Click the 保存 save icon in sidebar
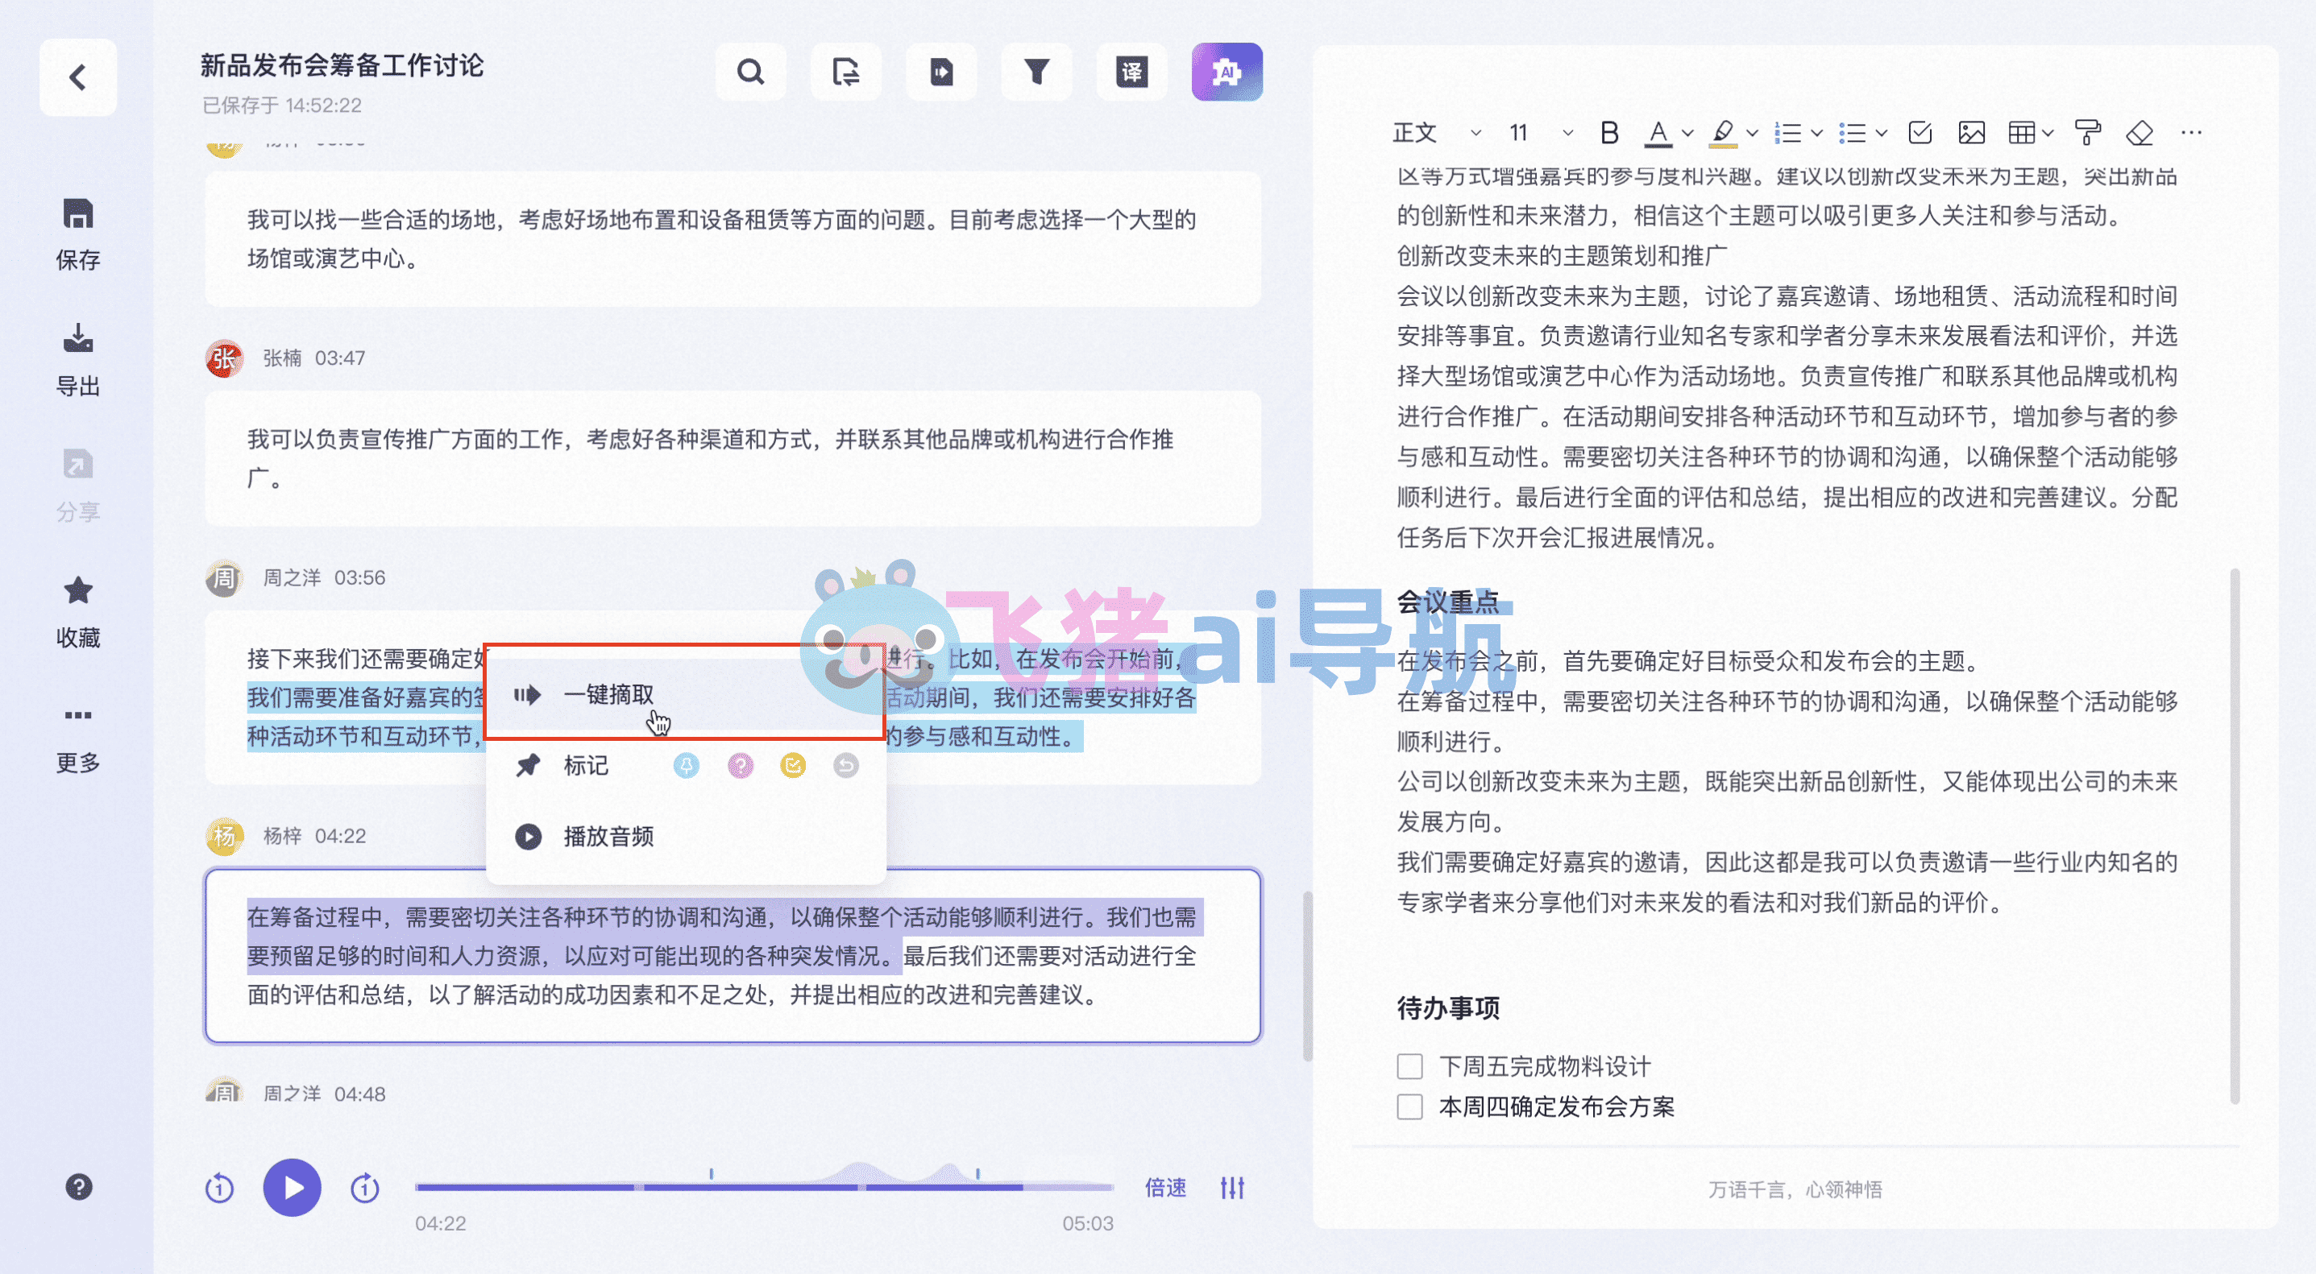The image size is (2316, 1274). pos(78,214)
